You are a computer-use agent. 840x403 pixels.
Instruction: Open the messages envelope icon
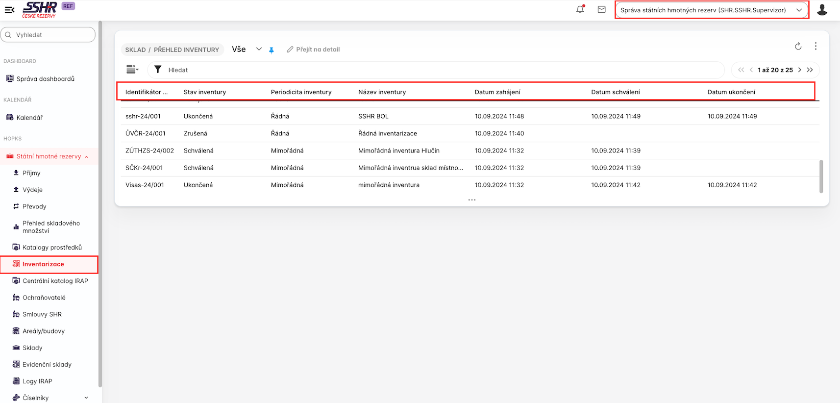click(x=601, y=9)
